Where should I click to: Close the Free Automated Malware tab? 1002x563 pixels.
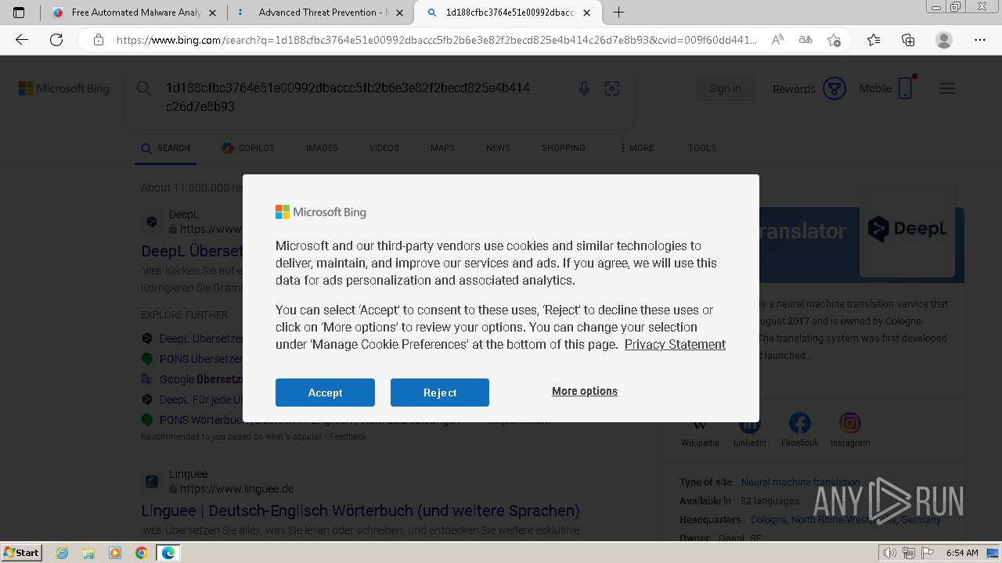coord(213,13)
